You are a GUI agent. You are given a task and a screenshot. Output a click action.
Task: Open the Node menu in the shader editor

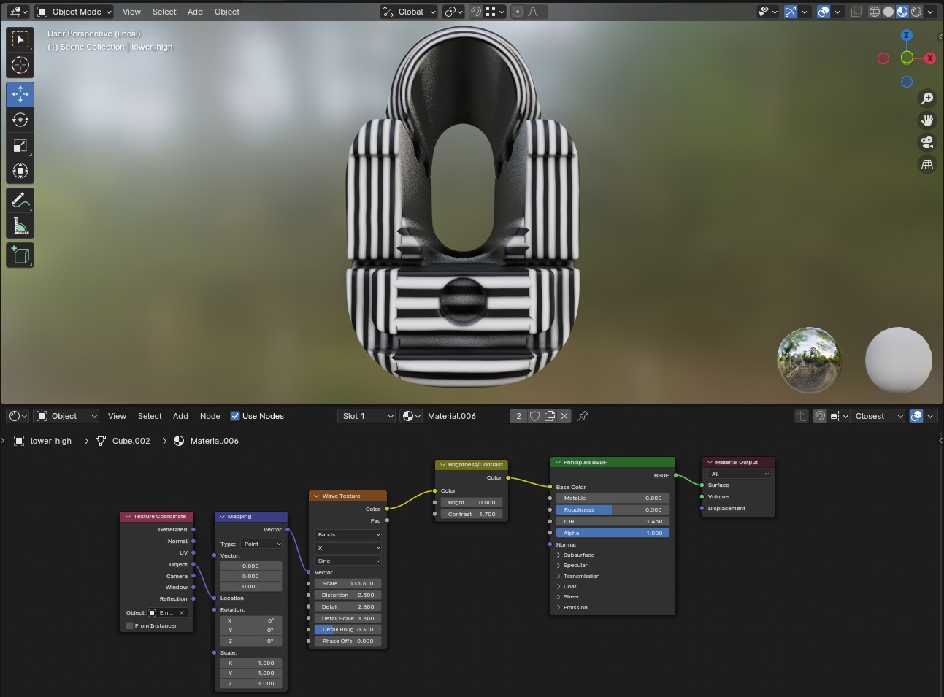click(x=210, y=416)
